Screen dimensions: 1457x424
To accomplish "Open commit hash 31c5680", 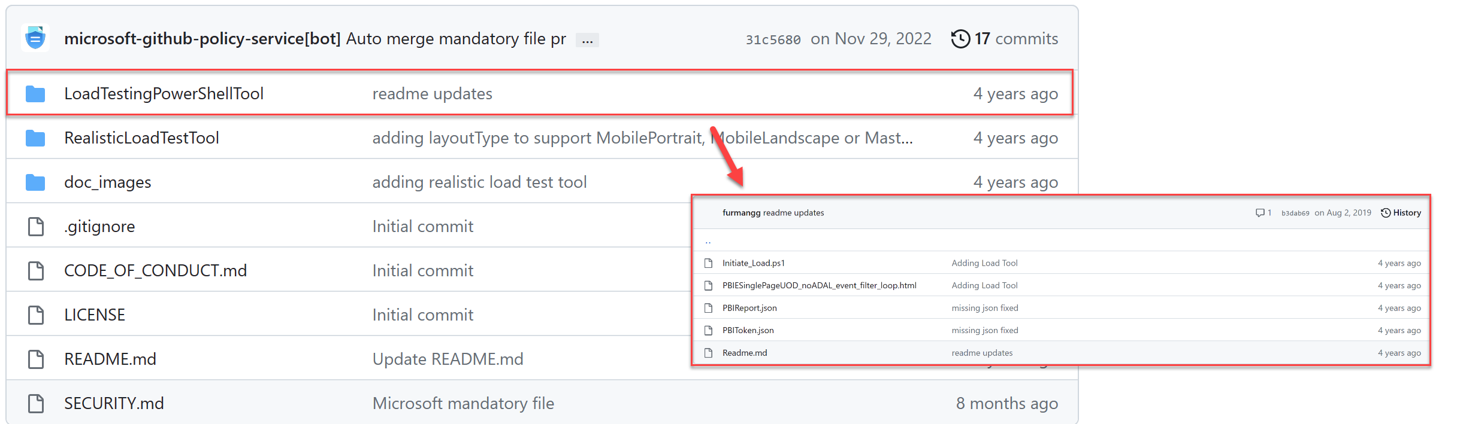I will click(773, 40).
